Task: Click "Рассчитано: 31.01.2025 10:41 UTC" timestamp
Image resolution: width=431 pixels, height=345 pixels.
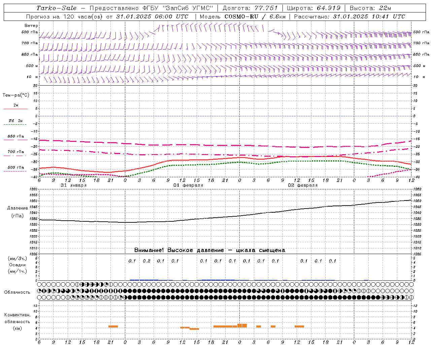Action: click(x=350, y=17)
